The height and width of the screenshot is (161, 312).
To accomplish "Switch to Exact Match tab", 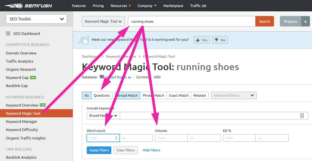I will click(x=179, y=95).
